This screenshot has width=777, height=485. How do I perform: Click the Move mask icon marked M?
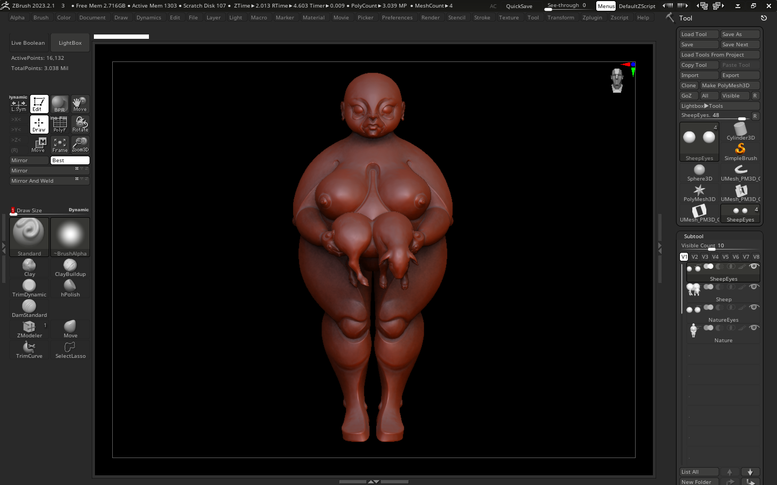tap(39, 145)
